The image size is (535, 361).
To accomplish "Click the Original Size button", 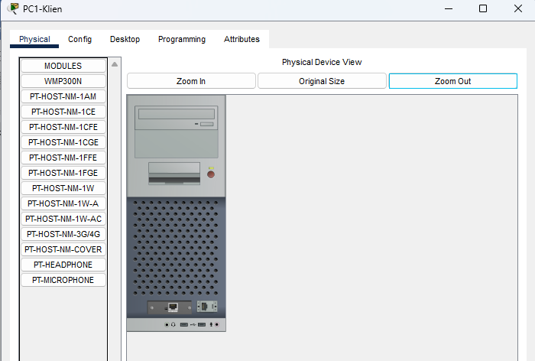I will pyautogui.click(x=322, y=81).
